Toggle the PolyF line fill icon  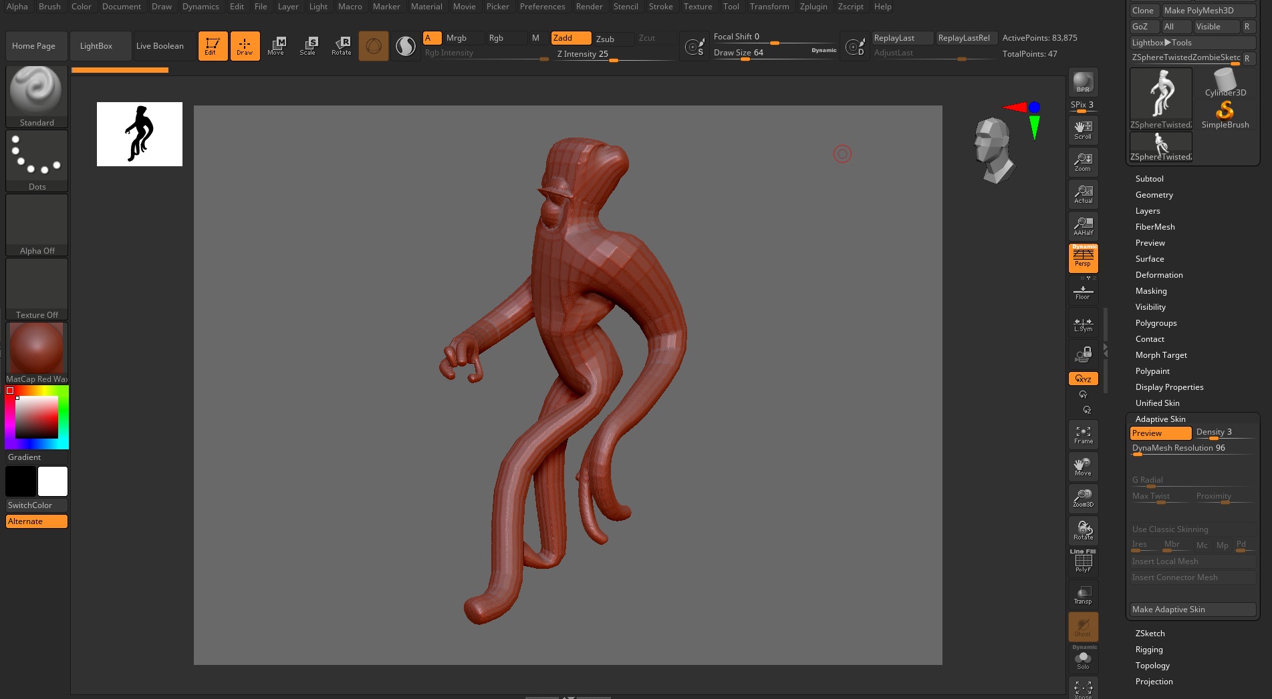tap(1083, 562)
